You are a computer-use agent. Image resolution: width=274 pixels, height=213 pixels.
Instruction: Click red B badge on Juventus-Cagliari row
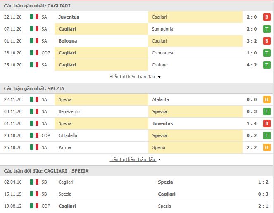coord(267,17)
